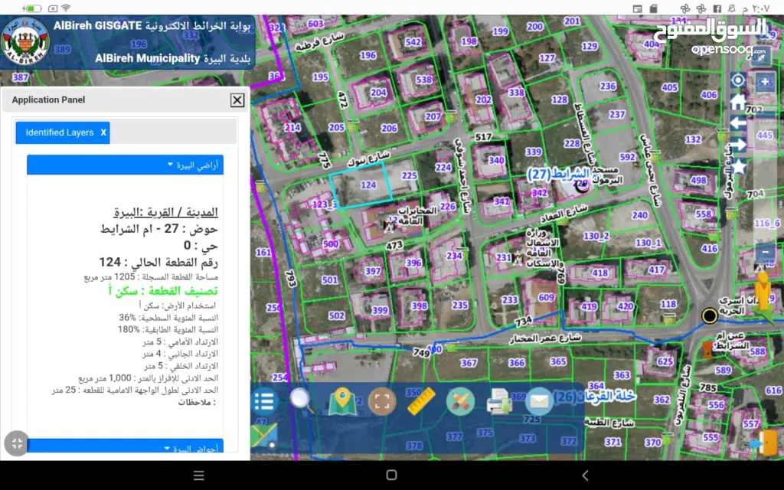Expand the أحواض البيرة section header
The height and width of the screenshot is (490, 784).
coord(125,449)
